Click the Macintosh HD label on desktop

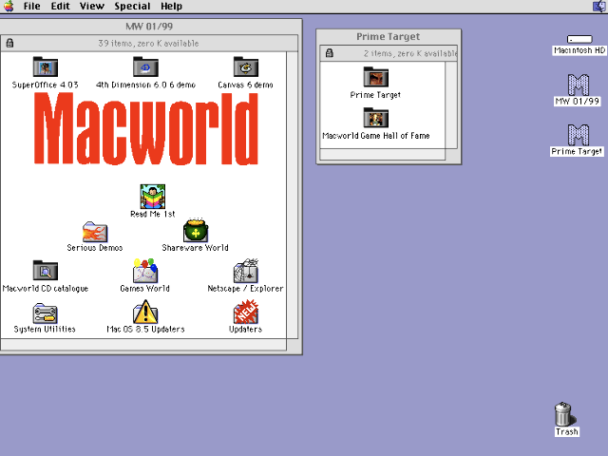[x=579, y=50]
